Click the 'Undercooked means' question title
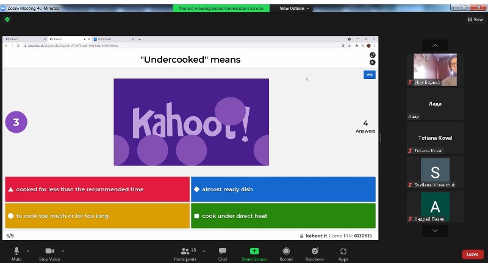This screenshot has height=263, width=488. tap(190, 60)
